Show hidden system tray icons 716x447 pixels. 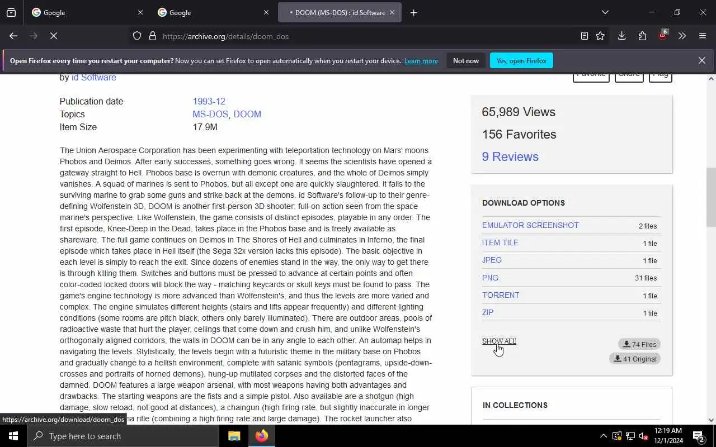603,436
